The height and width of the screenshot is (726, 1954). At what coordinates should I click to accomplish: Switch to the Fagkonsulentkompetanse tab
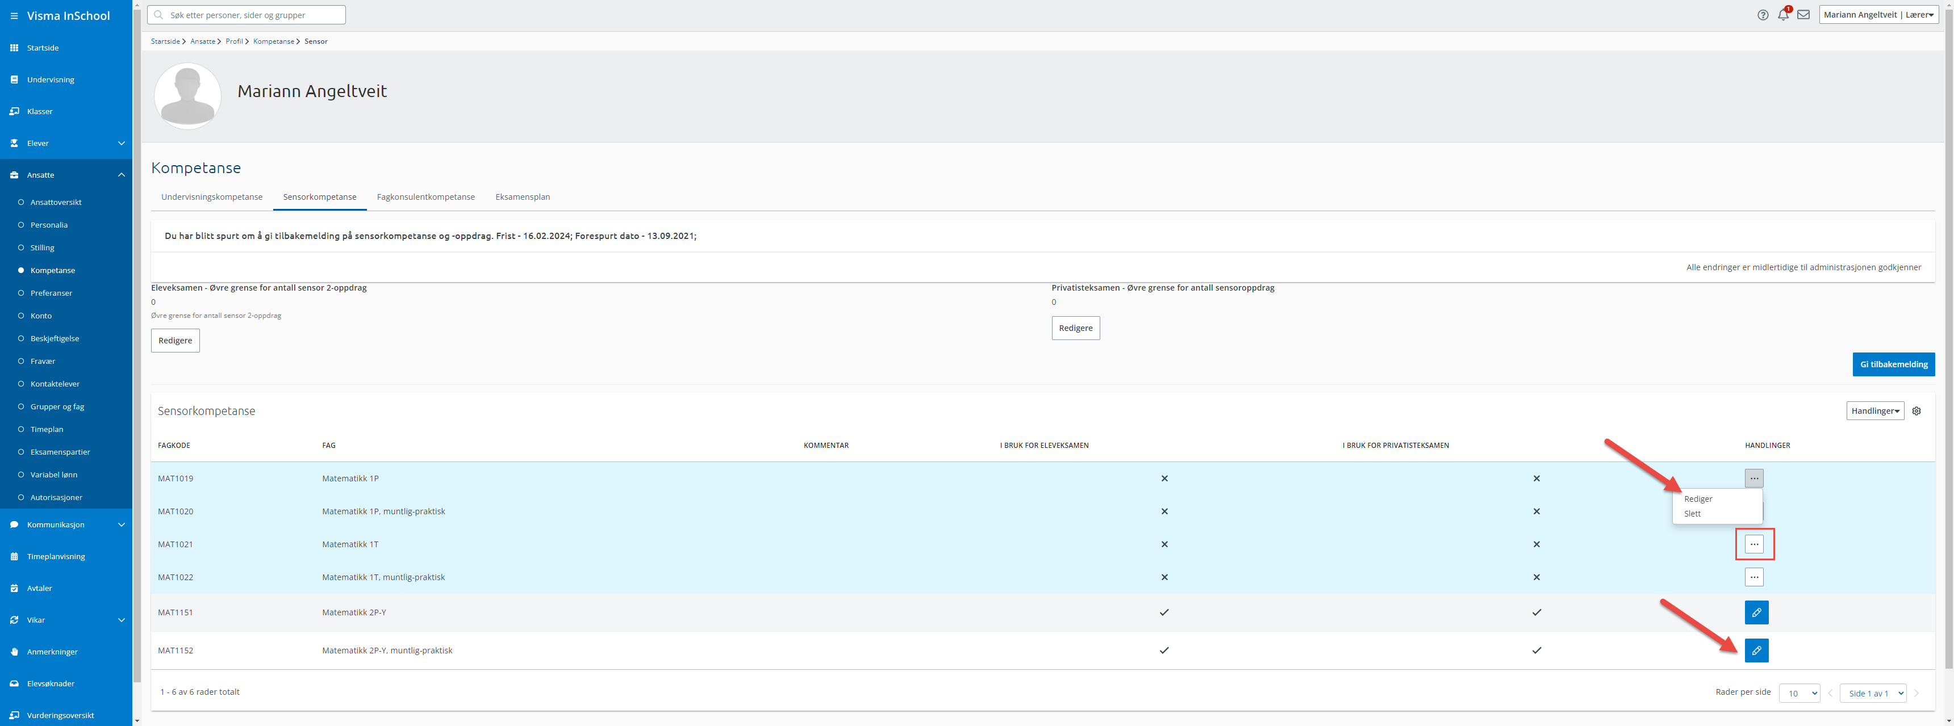pos(425,197)
